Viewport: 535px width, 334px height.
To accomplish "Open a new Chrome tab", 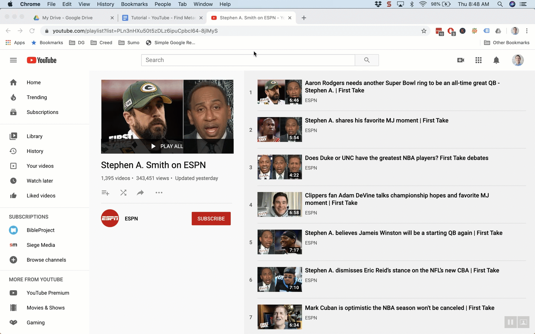I will [304, 18].
